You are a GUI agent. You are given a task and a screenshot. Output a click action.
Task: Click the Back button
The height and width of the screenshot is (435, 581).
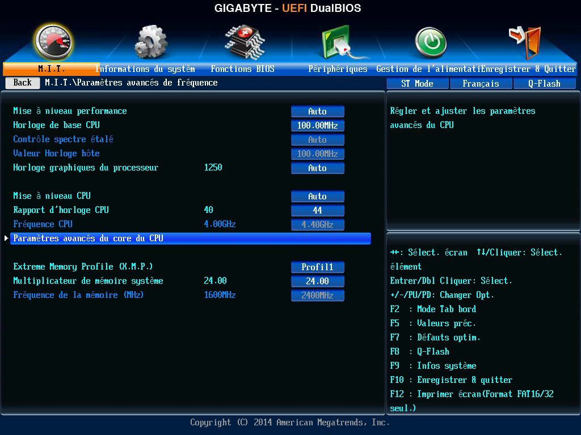23,83
